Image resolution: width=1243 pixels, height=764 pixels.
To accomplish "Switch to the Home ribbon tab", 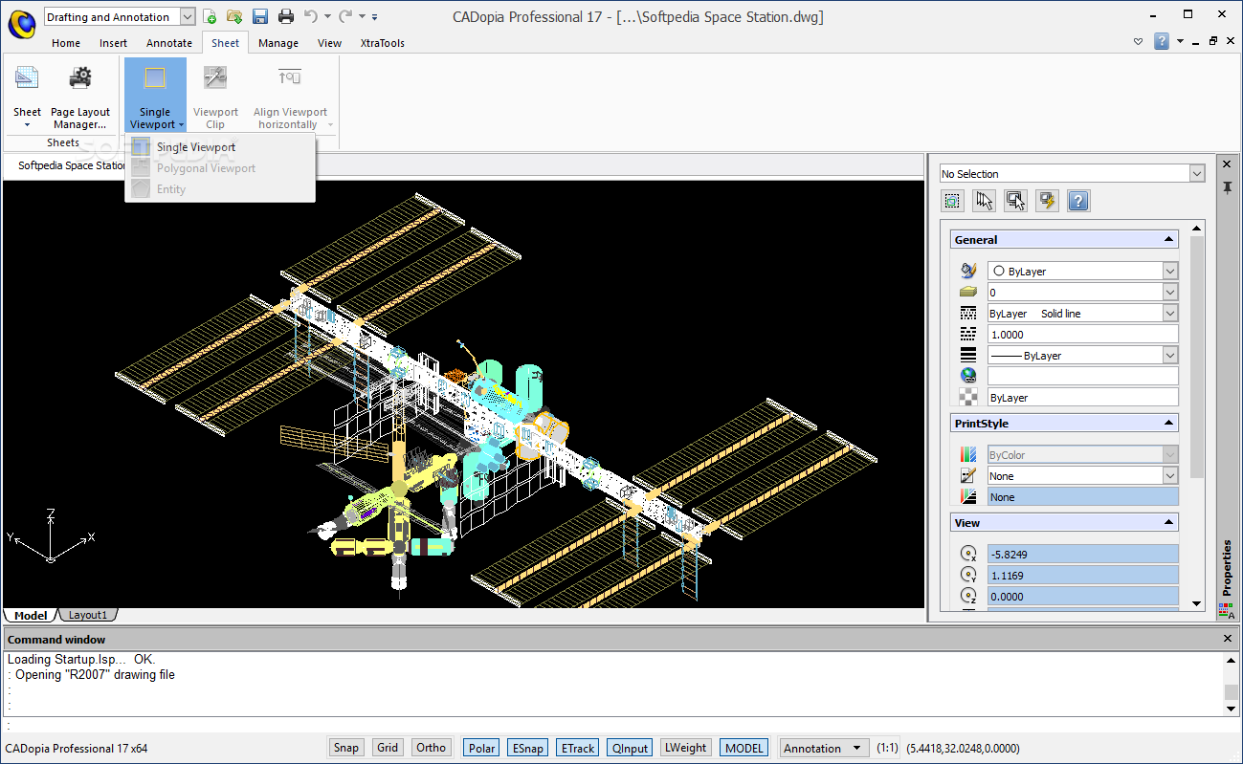I will (66, 43).
